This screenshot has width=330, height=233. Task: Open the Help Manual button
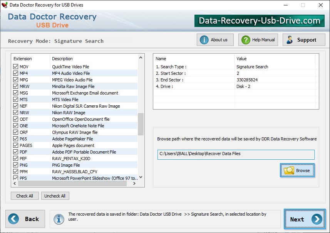pos(258,40)
